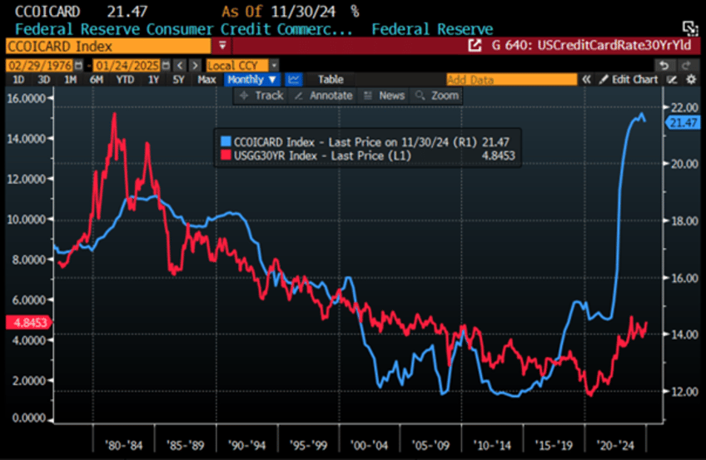
Task: Click the blue CCOICARD legend swatch
Action: 226,141
